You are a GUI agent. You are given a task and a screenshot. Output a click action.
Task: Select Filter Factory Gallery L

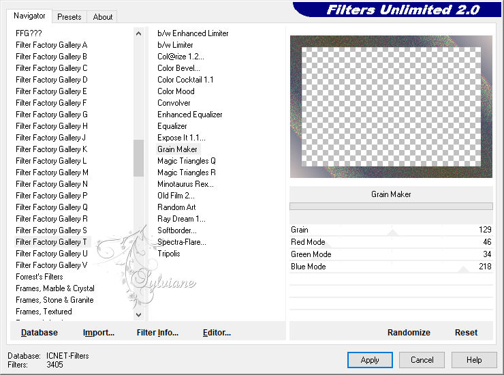click(x=51, y=161)
